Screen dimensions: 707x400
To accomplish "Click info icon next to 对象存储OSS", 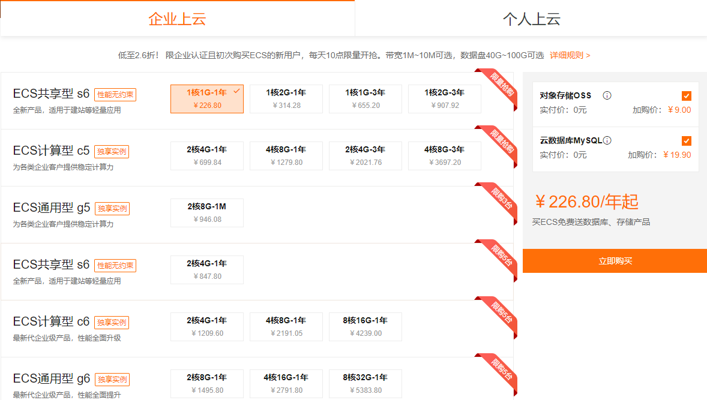I will coord(607,95).
